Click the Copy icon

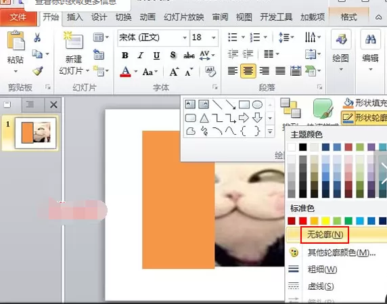pyautogui.click(x=37, y=53)
